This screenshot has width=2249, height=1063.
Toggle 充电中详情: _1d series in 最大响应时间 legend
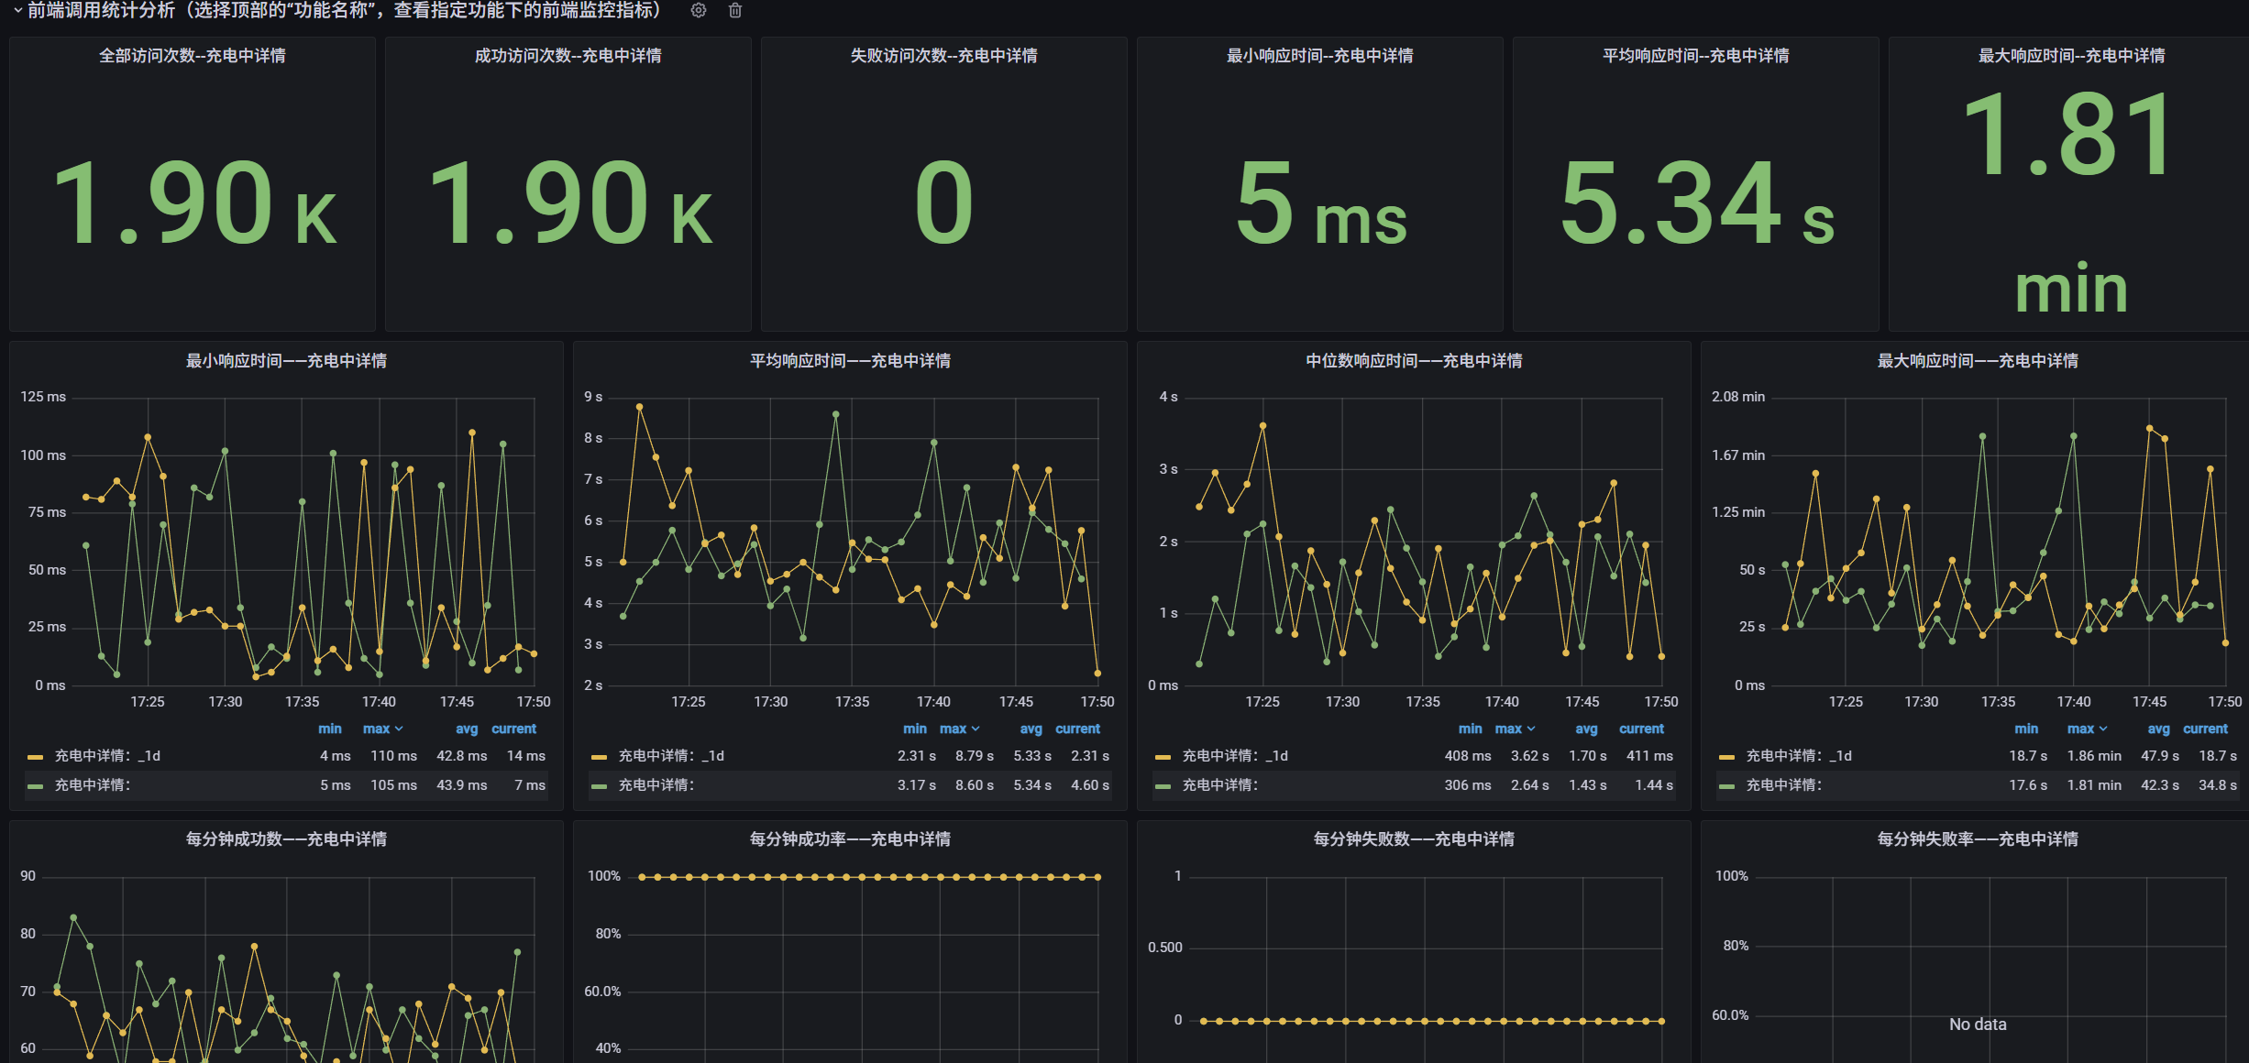[1798, 756]
